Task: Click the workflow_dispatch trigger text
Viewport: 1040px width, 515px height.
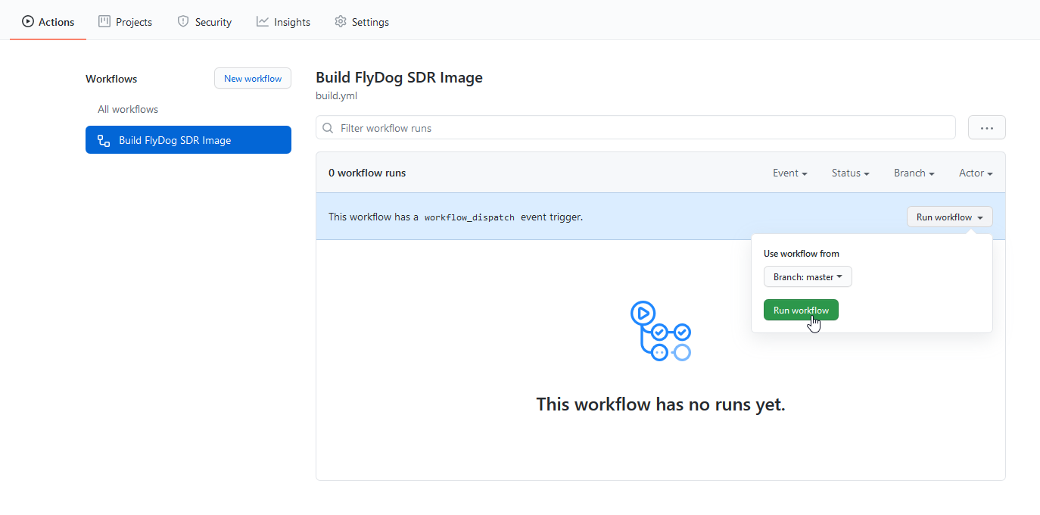Action: (x=469, y=217)
